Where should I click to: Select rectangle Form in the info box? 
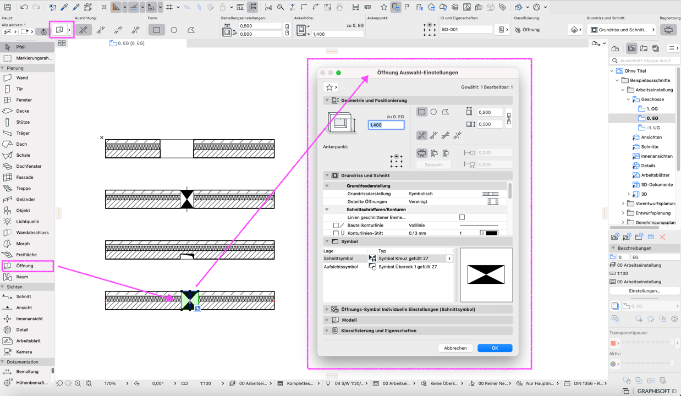coord(156,30)
